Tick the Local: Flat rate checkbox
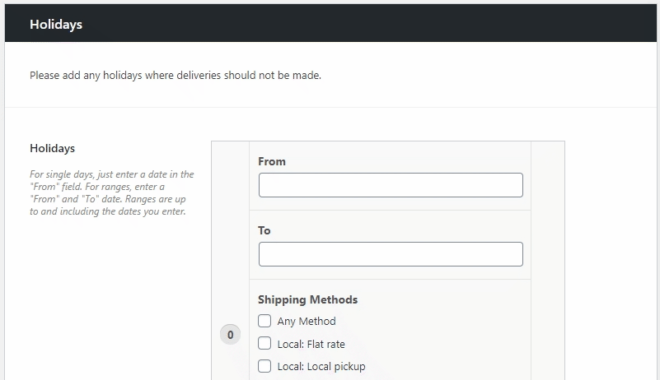The height and width of the screenshot is (380, 660). 264,344
